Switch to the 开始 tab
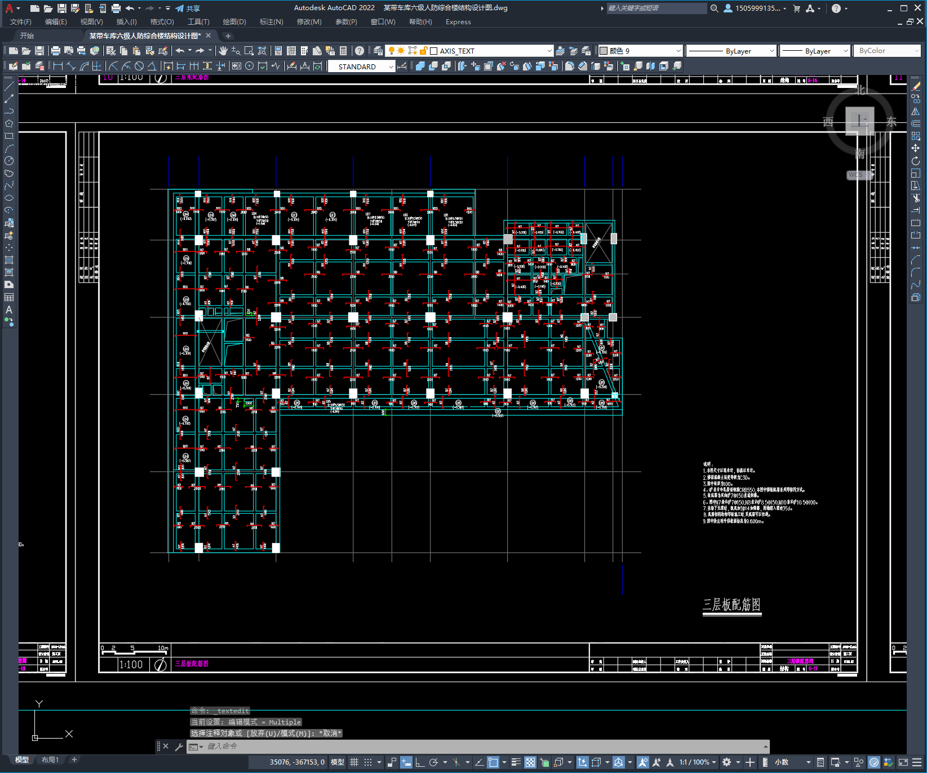 (27, 36)
